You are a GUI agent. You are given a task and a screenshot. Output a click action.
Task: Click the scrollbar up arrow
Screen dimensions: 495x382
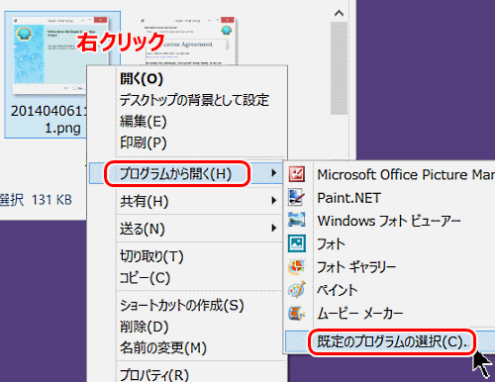339,13
